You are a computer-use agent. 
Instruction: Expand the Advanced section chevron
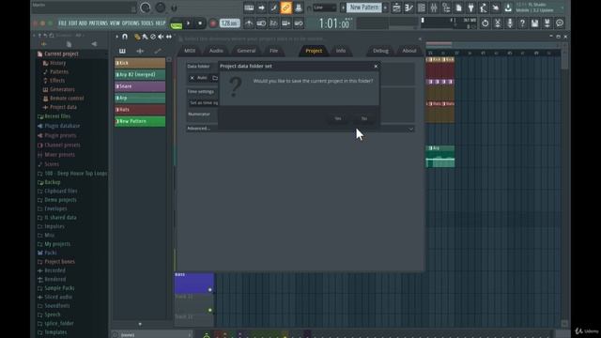410,129
